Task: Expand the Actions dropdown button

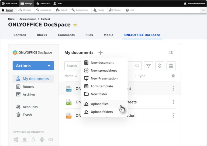Action: coord(33,66)
